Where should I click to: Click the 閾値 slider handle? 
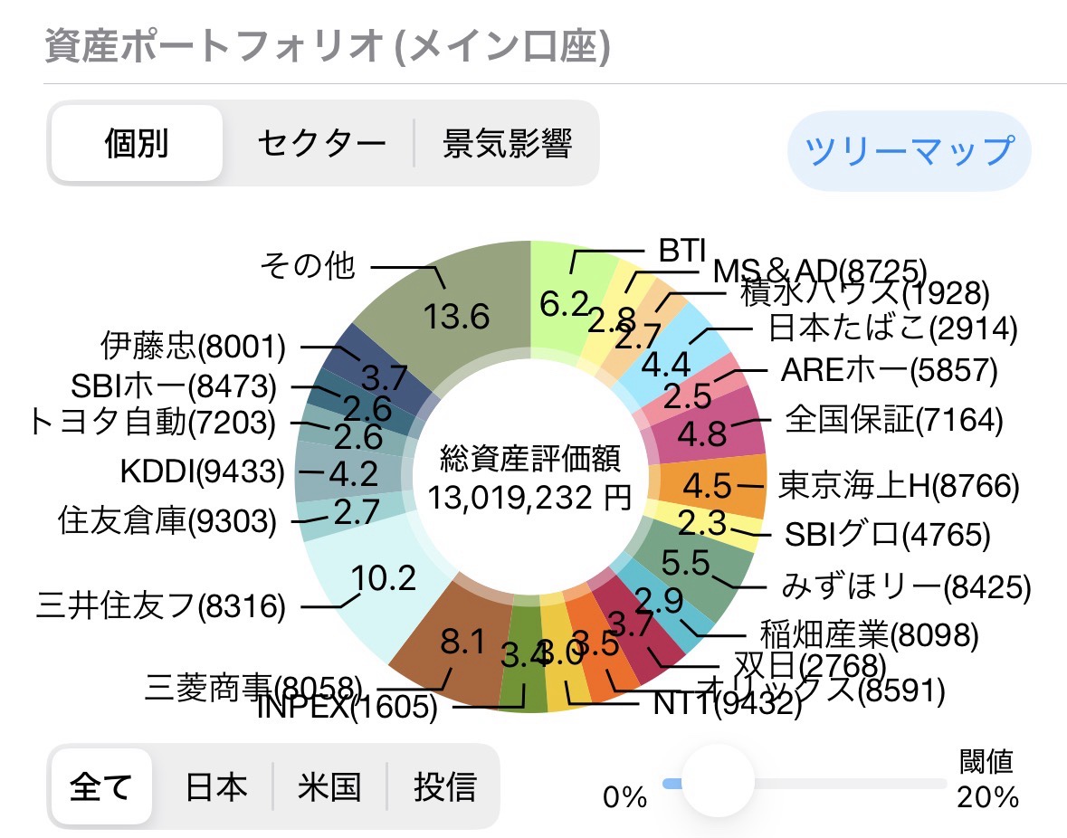717,781
